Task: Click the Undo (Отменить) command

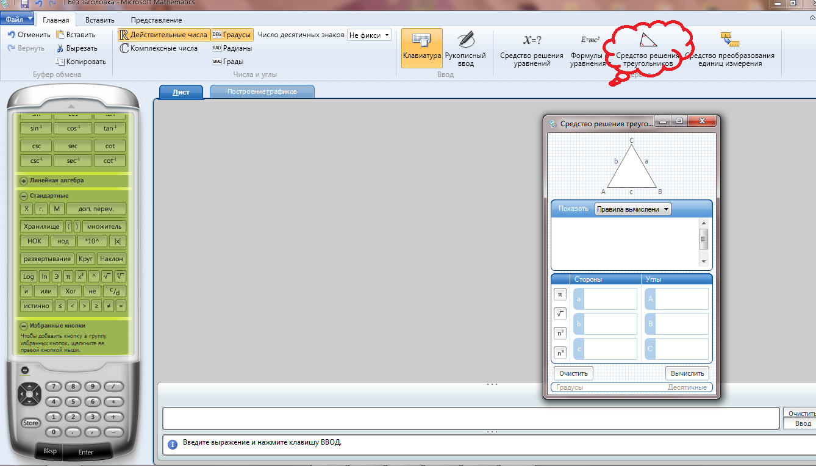Action: click(x=29, y=35)
